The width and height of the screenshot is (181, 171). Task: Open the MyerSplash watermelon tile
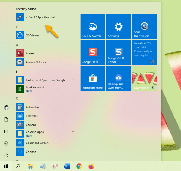point(144,78)
